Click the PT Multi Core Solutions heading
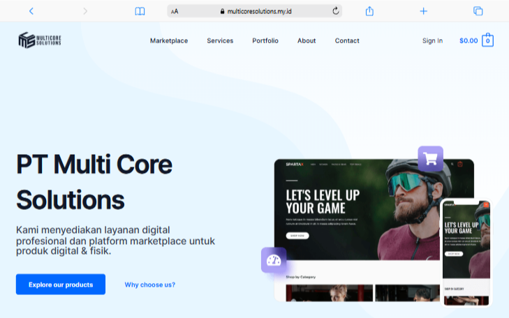This screenshot has height=318, width=509. pyautogui.click(x=94, y=182)
